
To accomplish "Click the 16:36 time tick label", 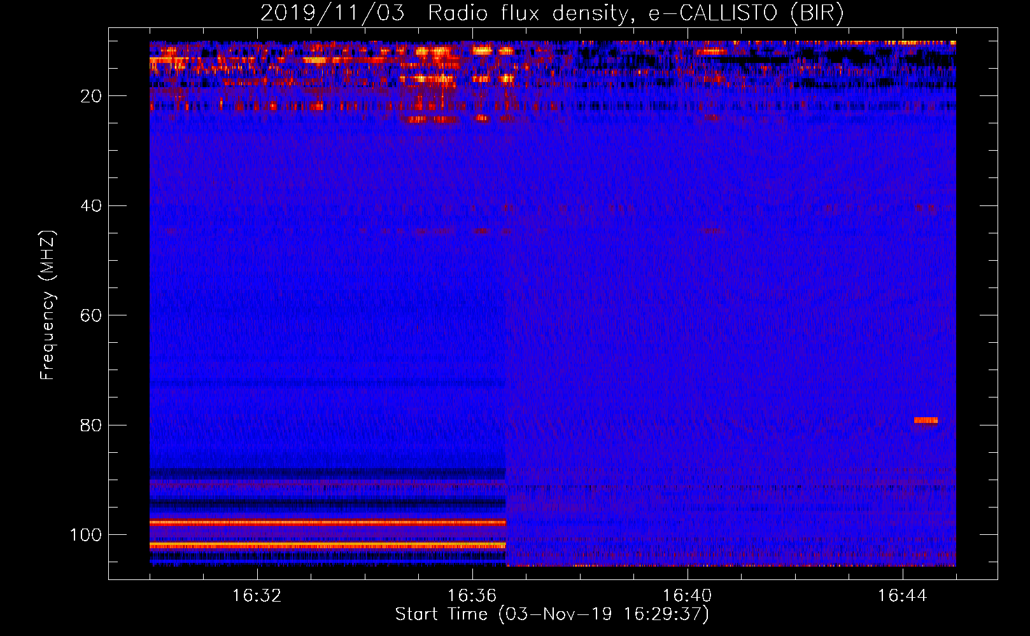I will tap(472, 596).
